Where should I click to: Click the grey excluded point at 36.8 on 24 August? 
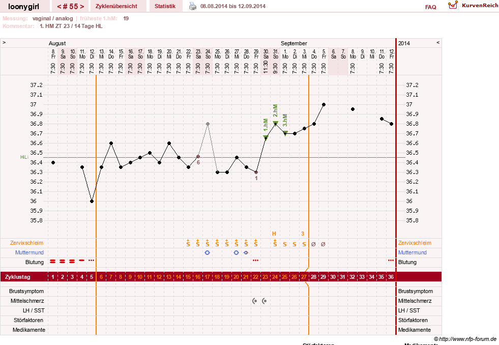(x=208, y=124)
